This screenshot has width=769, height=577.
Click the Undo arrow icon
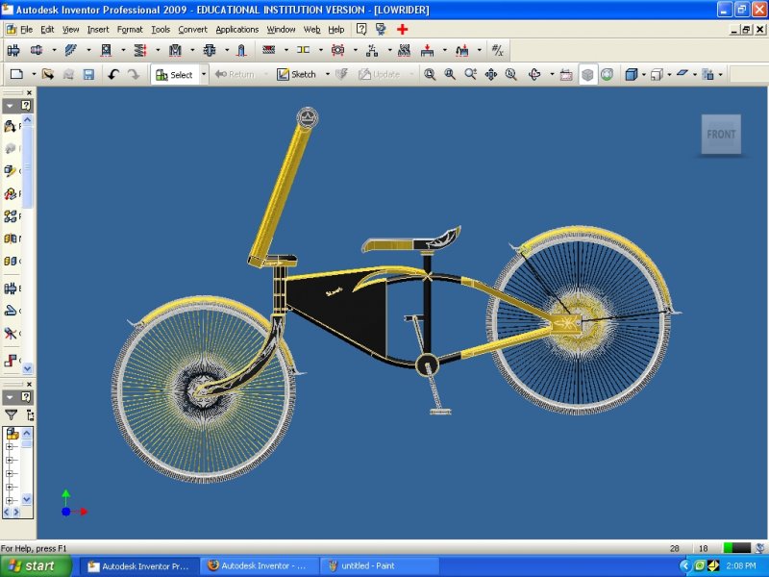pos(113,74)
